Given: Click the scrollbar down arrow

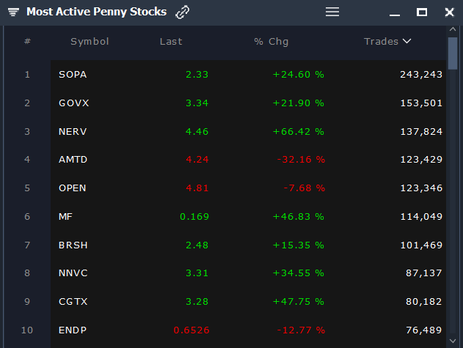Looking at the screenshot, I should (x=453, y=341).
